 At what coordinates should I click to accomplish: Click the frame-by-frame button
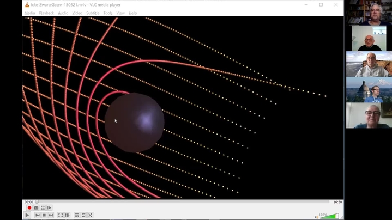pyautogui.click(x=49, y=208)
